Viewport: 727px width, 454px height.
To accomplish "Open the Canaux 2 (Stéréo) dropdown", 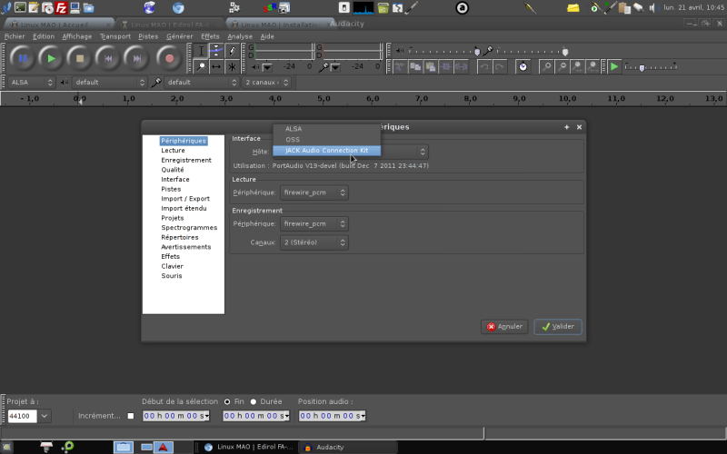I will (x=314, y=242).
